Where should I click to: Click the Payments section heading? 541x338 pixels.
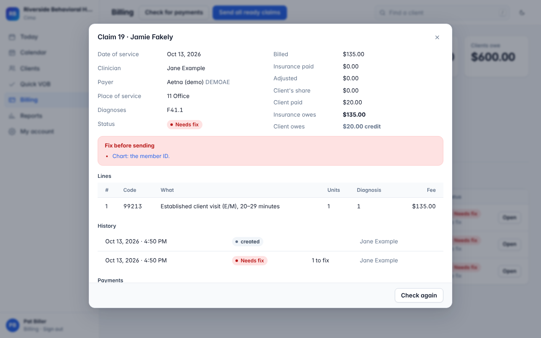coord(110,280)
